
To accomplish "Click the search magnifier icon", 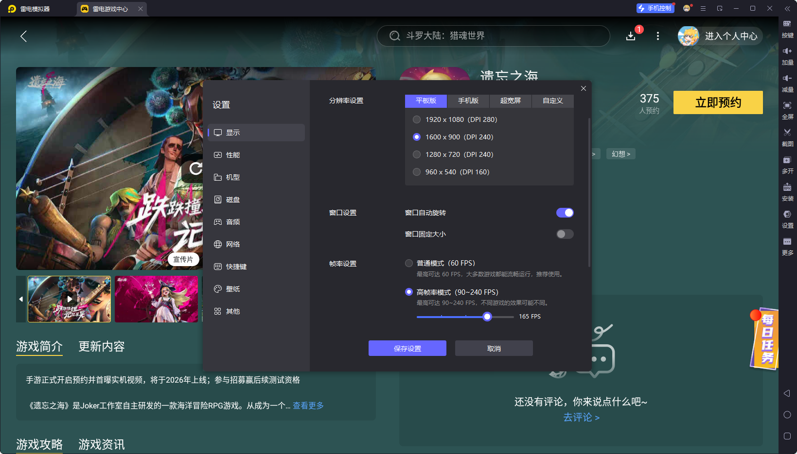I will (395, 36).
